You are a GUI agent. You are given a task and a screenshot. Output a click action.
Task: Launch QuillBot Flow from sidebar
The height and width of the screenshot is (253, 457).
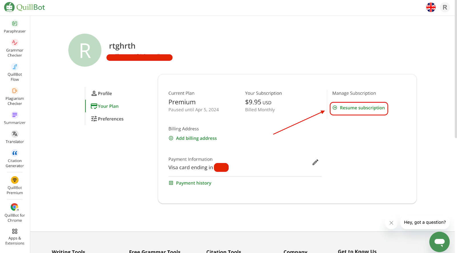point(15,67)
